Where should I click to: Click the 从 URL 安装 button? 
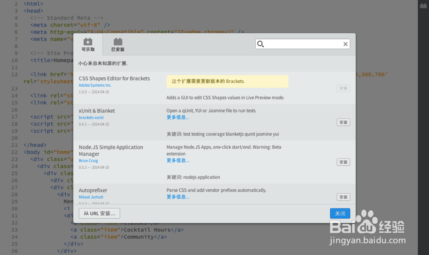[99, 213]
